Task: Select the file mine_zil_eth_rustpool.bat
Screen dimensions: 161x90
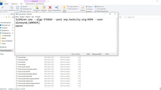Action: point(25,81)
